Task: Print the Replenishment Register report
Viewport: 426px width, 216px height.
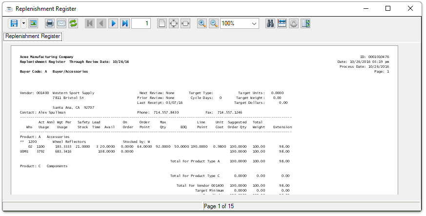Action: [x=50, y=23]
